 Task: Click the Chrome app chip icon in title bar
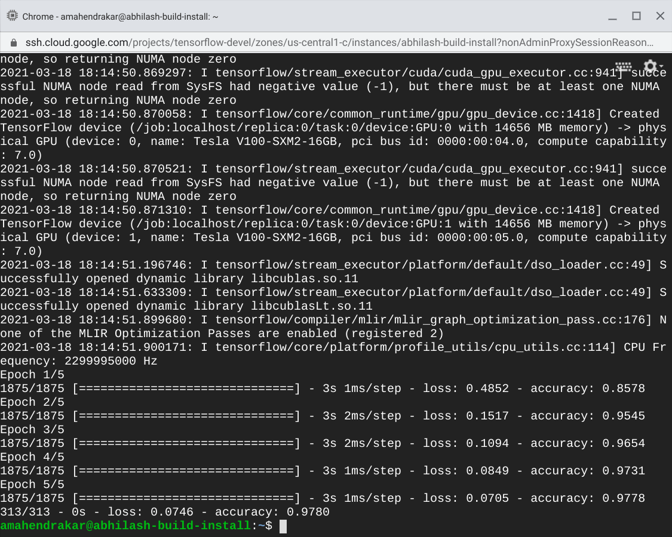coord(12,16)
